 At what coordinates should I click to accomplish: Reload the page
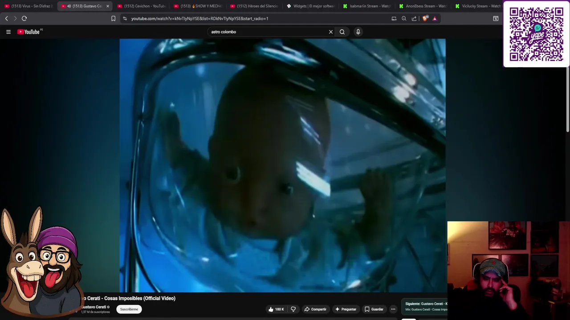(24, 18)
